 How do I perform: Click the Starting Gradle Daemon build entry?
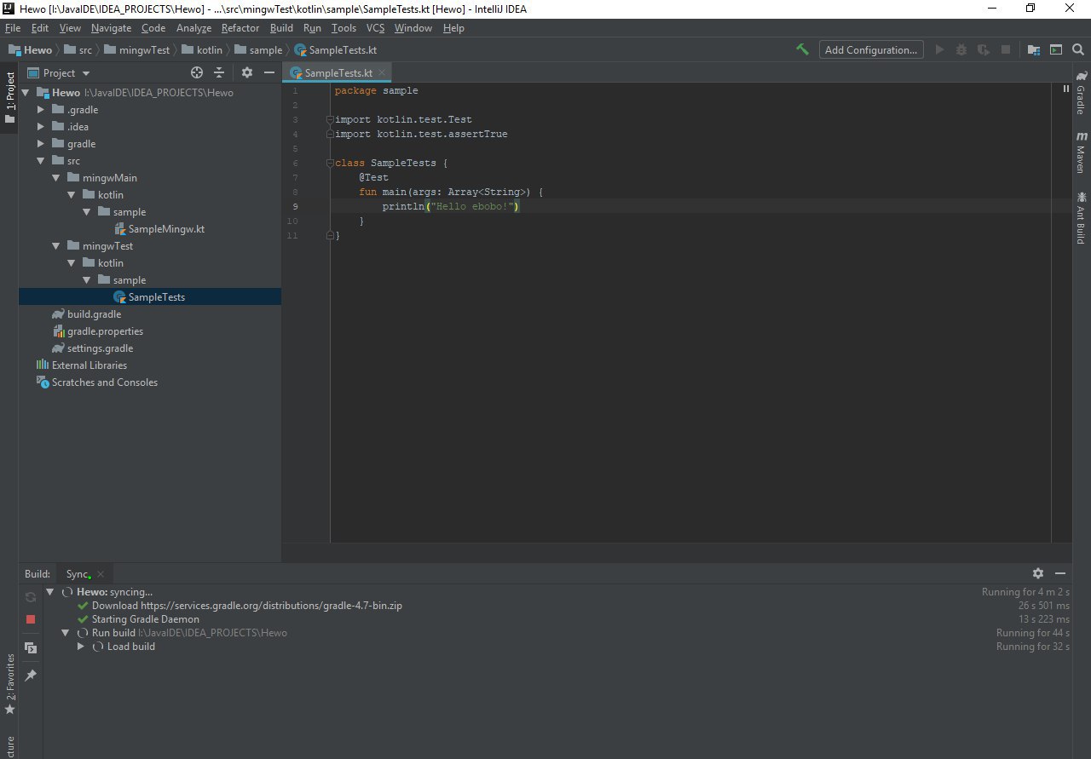[x=138, y=619]
